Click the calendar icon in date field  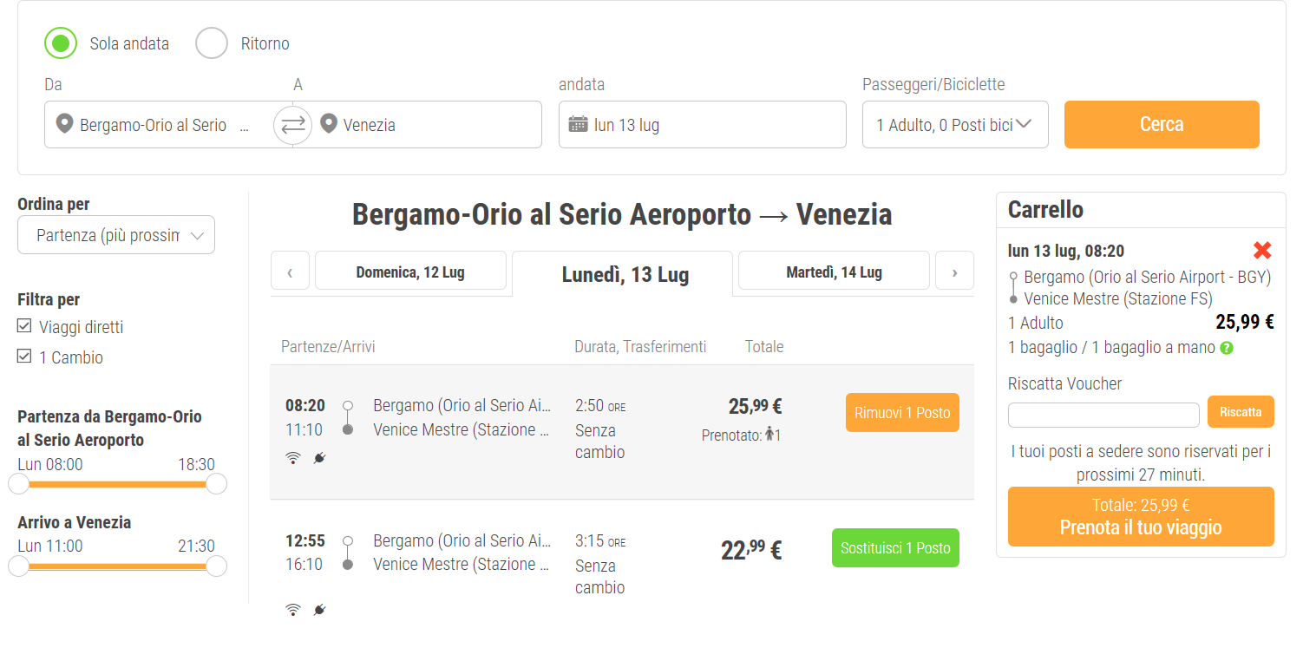coord(578,125)
